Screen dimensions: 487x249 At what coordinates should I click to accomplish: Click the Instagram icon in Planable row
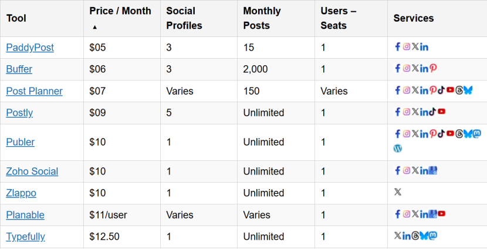[x=407, y=214]
